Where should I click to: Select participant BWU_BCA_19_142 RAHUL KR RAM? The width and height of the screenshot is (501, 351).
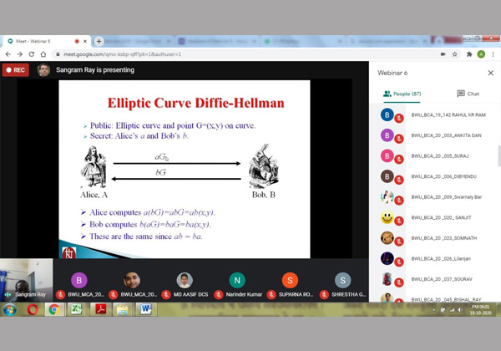pos(435,114)
